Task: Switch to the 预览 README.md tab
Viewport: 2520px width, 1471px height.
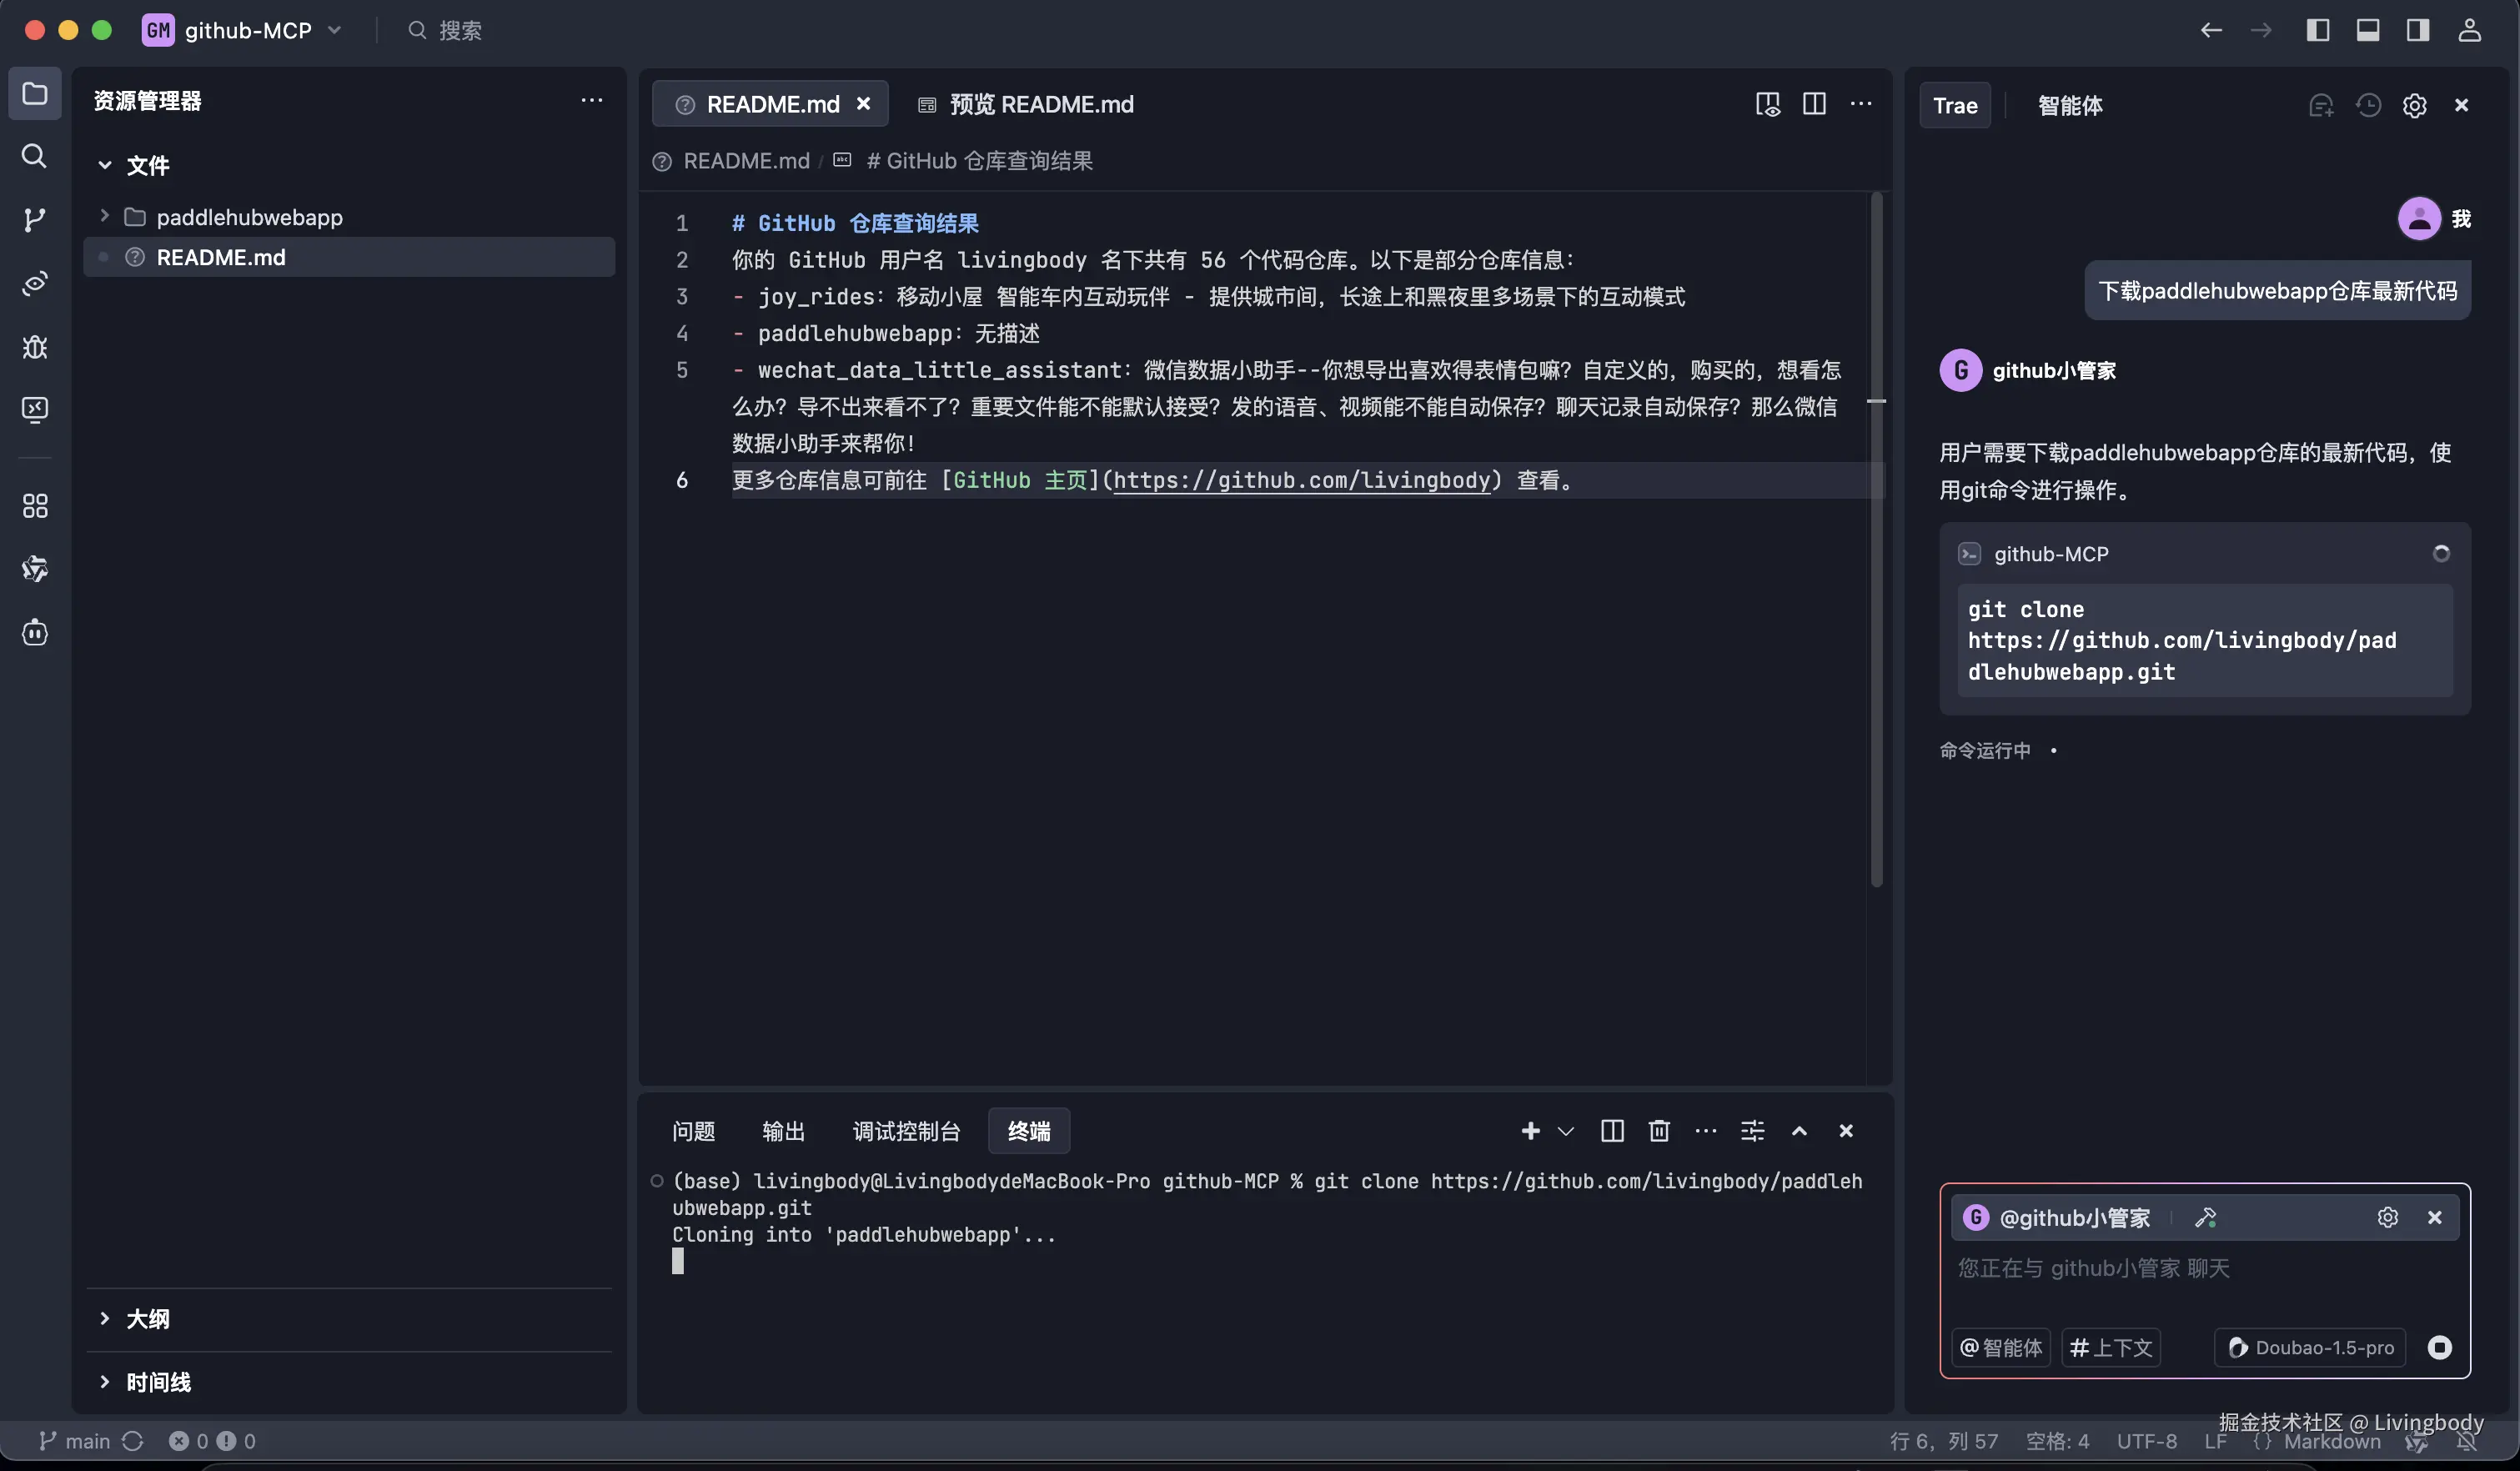Action: [1040, 103]
